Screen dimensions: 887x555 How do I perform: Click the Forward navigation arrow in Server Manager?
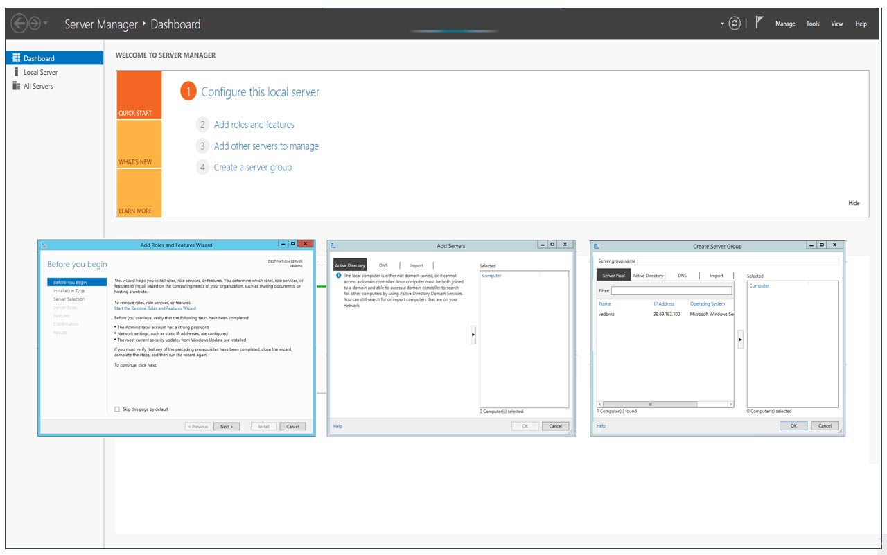34,24
